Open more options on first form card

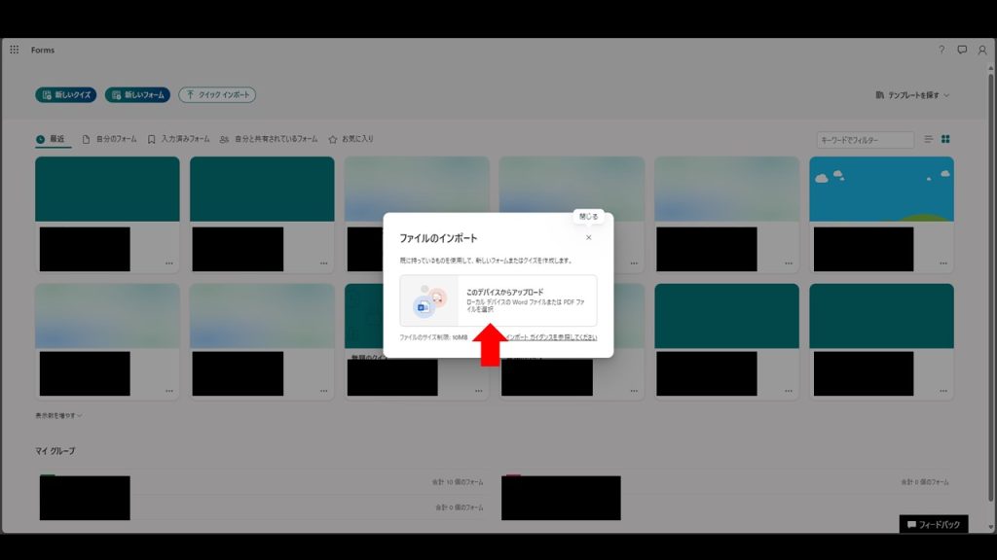[x=169, y=263]
